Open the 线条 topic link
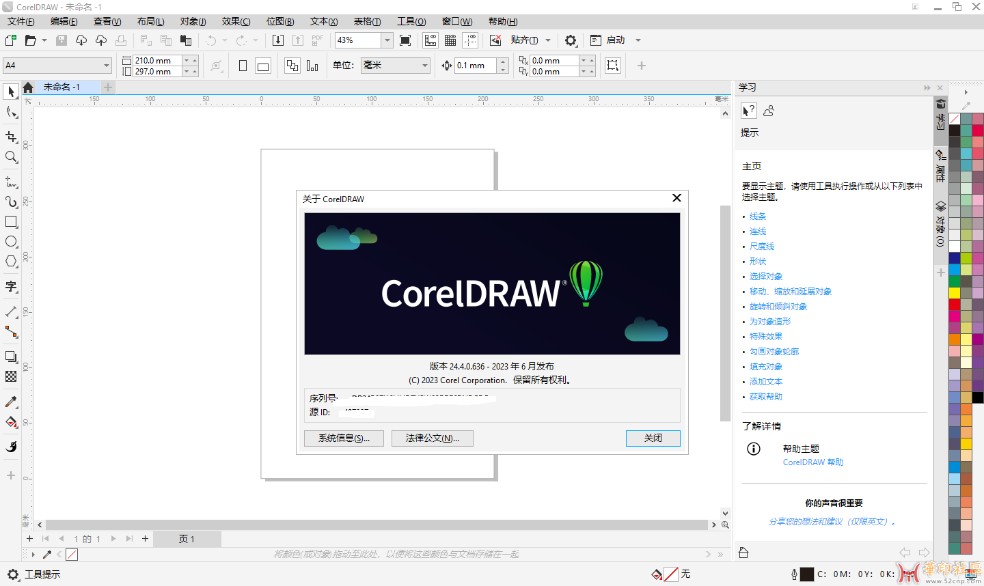 coord(758,217)
